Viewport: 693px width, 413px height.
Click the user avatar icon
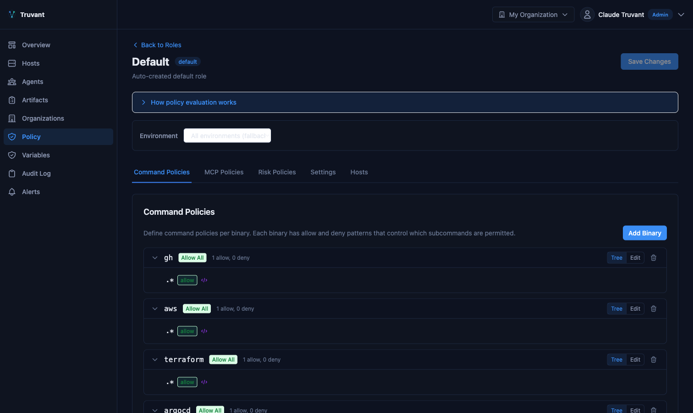[x=587, y=15]
